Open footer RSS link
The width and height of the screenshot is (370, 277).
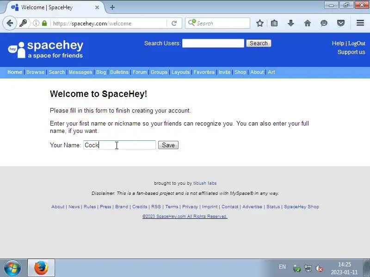point(156,206)
